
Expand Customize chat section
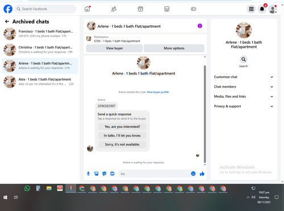[244, 77]
